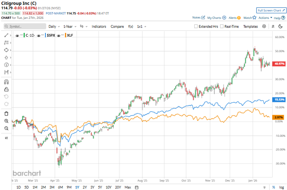Delete drawings with the trash icon
287x190 pixels.
click(6, 114)
